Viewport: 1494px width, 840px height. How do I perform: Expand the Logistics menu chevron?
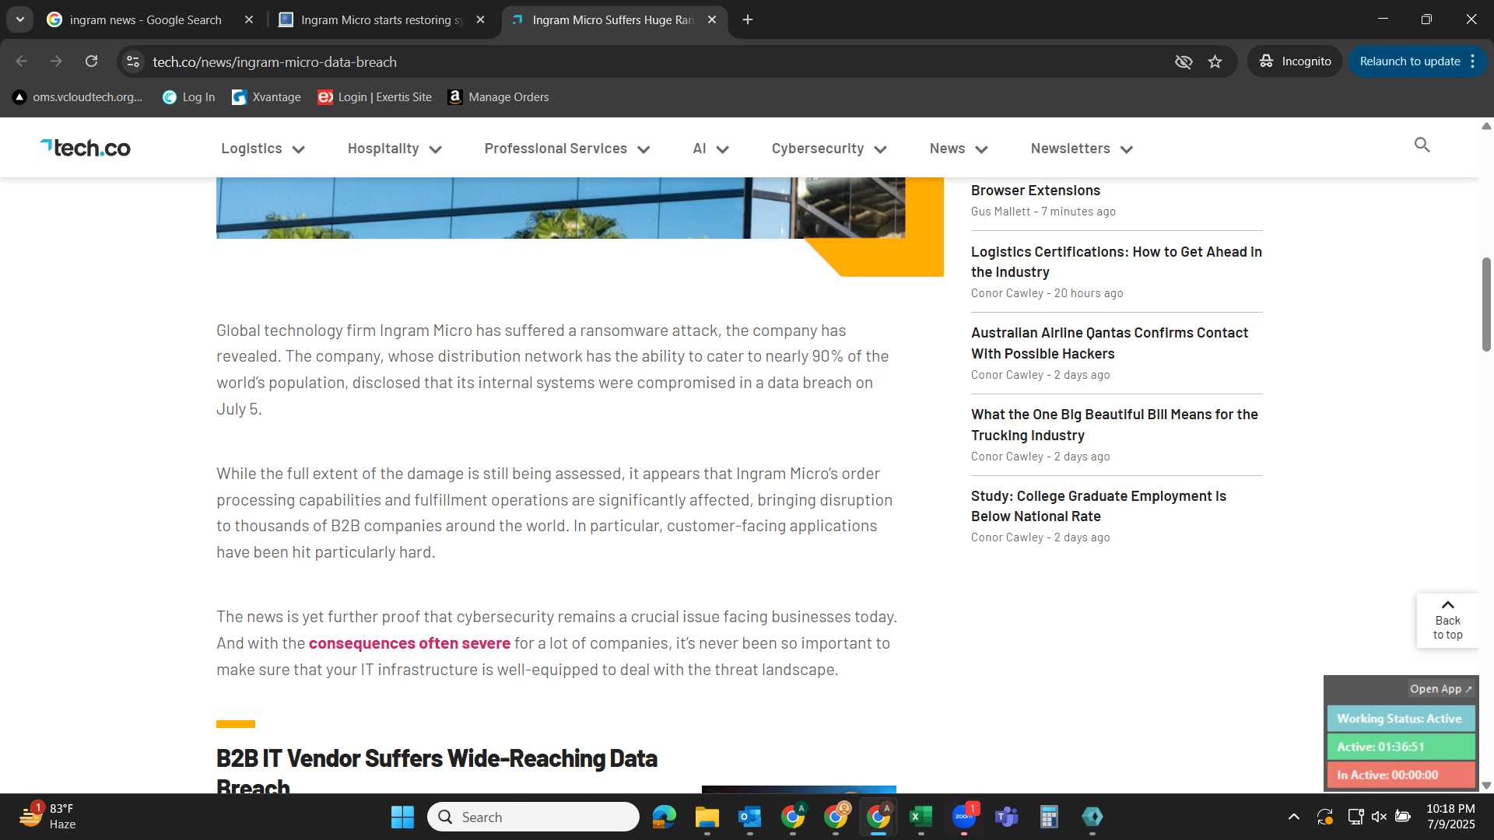pyautogui.click(x=299, y=149)
